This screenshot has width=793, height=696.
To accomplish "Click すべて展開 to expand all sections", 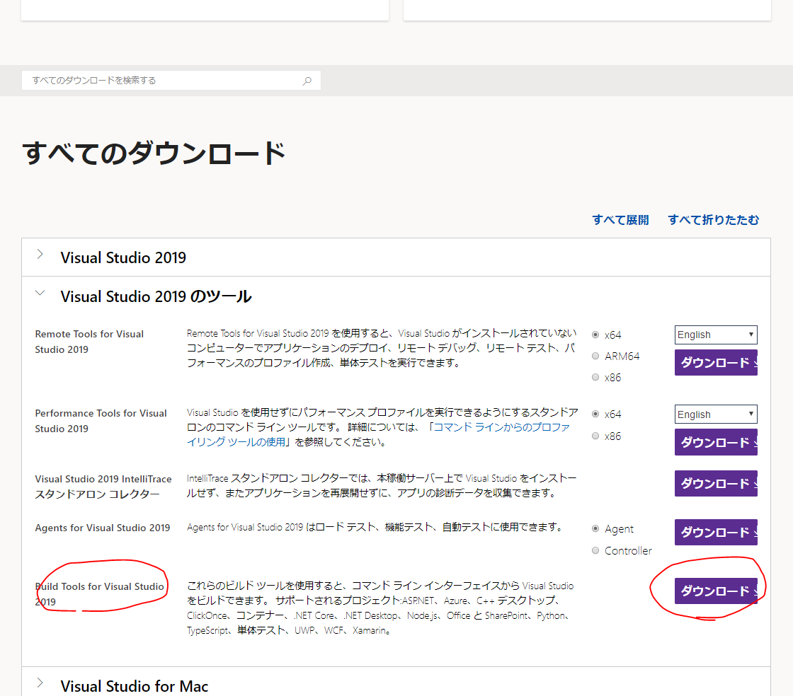I will click(x=620, y=220).
